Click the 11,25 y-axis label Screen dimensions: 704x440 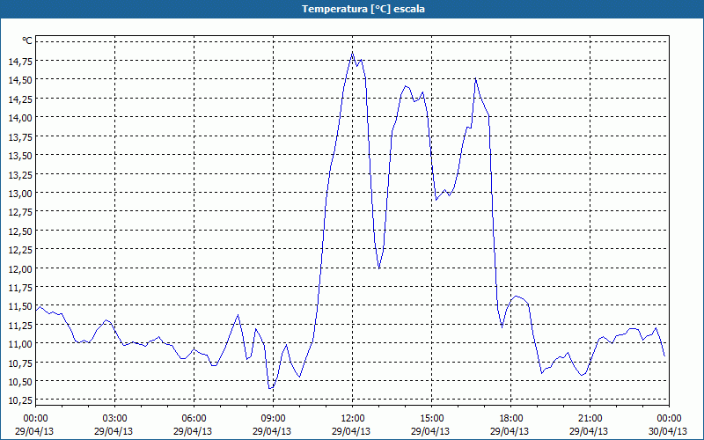(19, 325)
